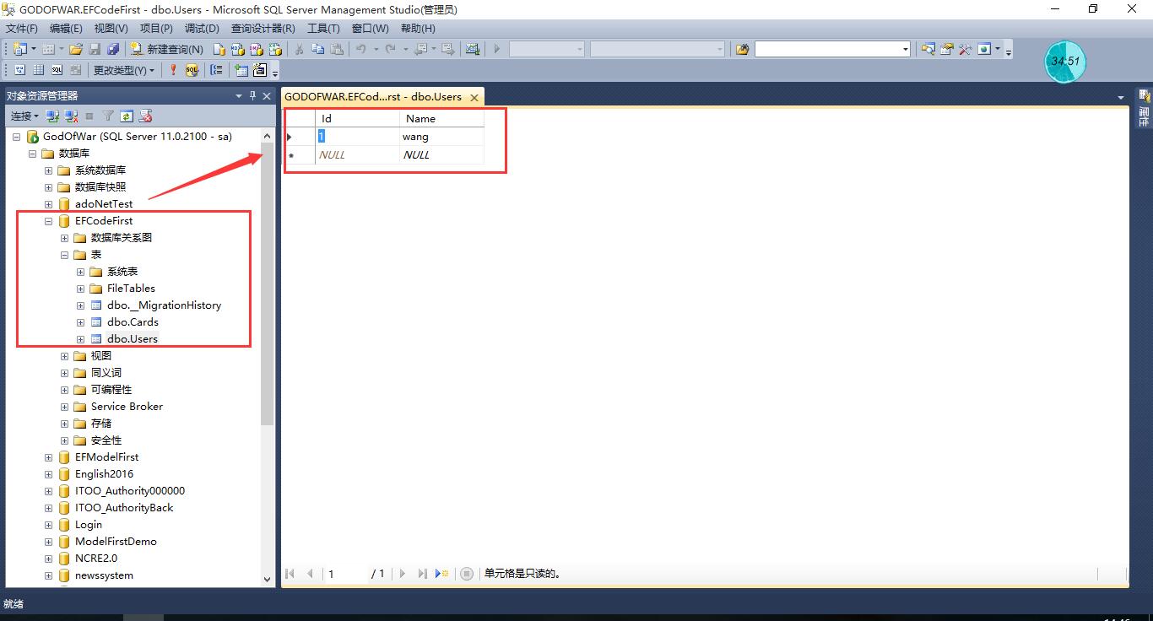This screenshot has height=621, width=1153.
Task: Click the red exclamation execute SQL icon
Action: pyautogui.click(x=173, y=70)
